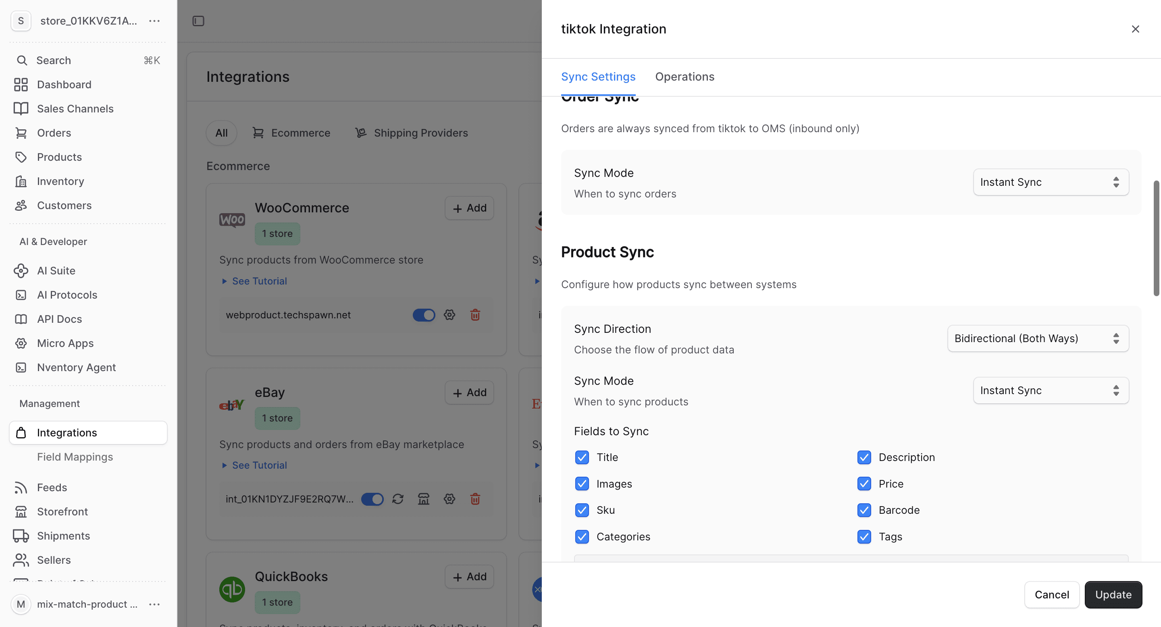Image resolution: width=1161 pixels, height=627 pixels.
Task: Click the QuickBooks logo thumbnail
Action: (x=232, y=590)
